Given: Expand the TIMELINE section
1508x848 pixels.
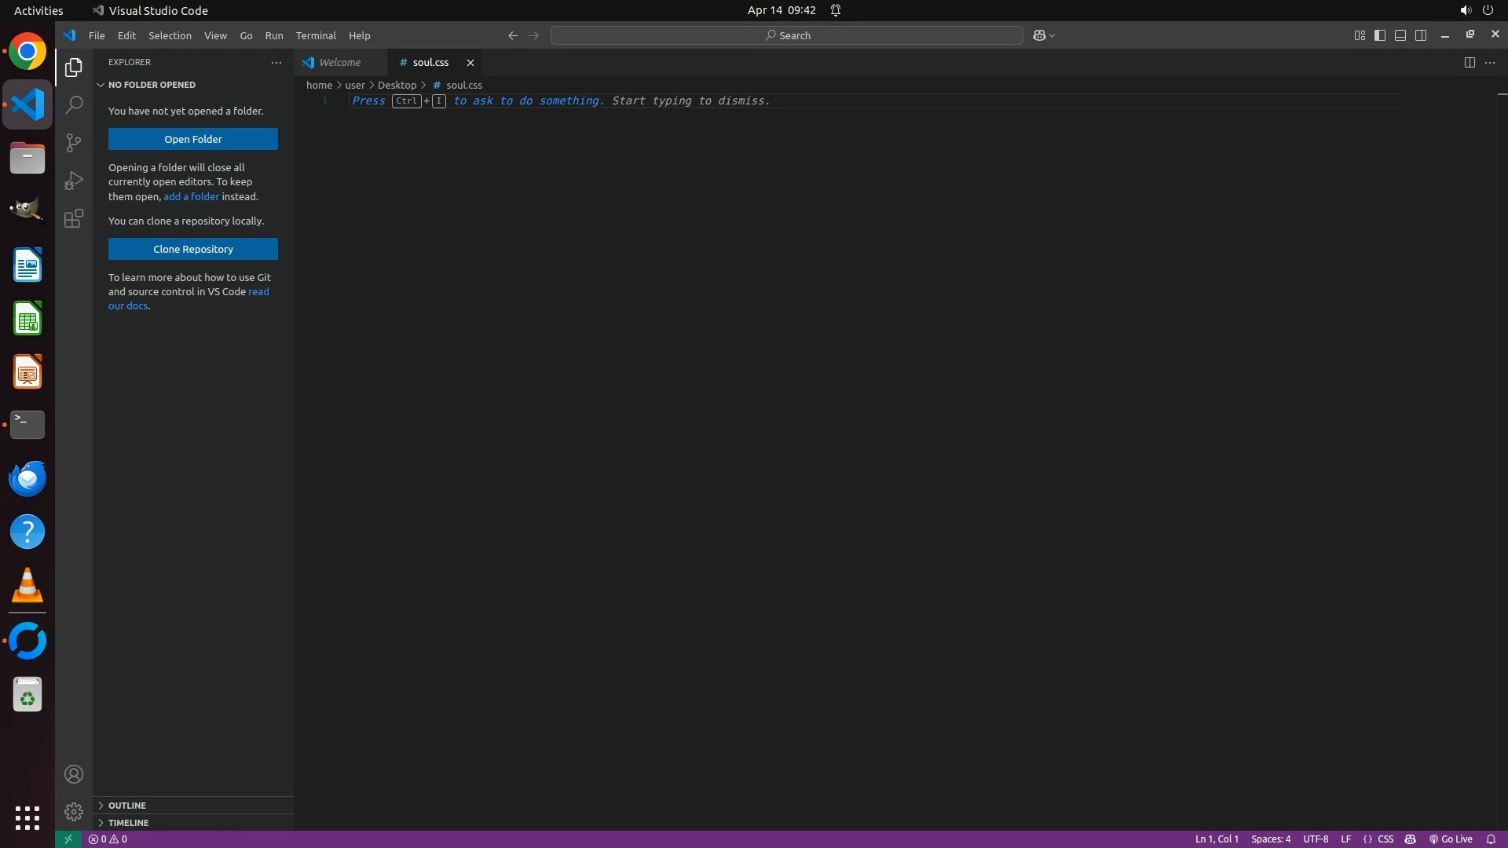Looking at the screenshot, I should [128, 822].
